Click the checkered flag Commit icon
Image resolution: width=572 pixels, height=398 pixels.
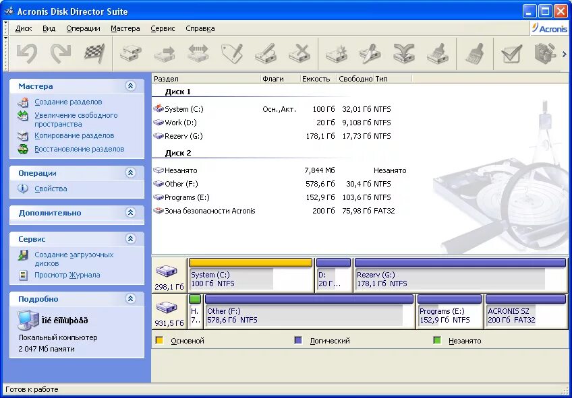coord(94,54)
